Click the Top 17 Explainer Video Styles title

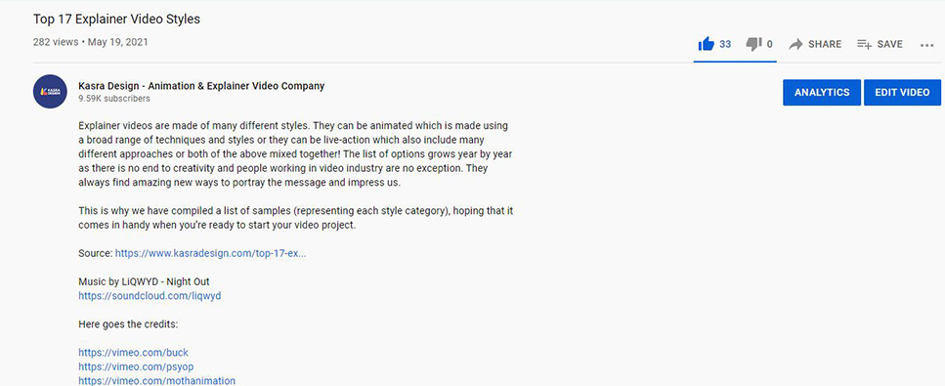[116, 19]
